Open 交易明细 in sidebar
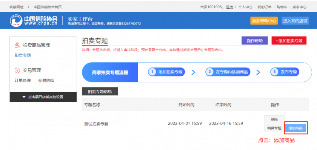317x150 pixels. pos(46,80)
